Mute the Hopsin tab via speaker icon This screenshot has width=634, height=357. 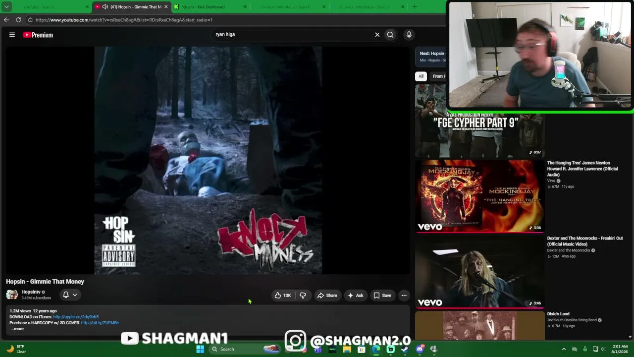click(105, 7)
